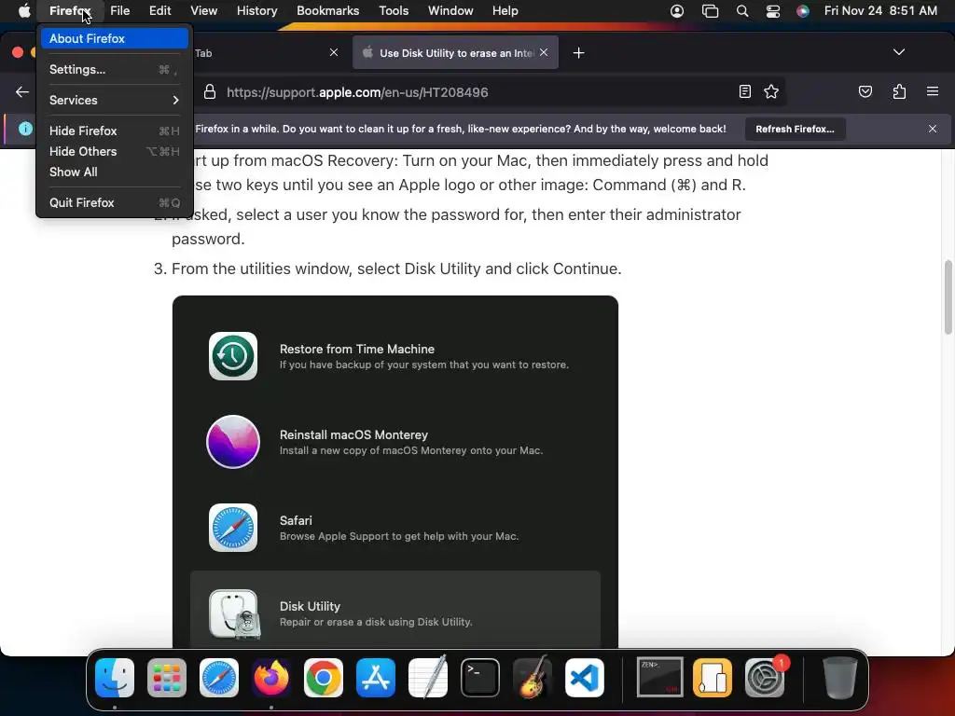
Task: Click Restore from Time Machine in image
Action: (357, 349)
